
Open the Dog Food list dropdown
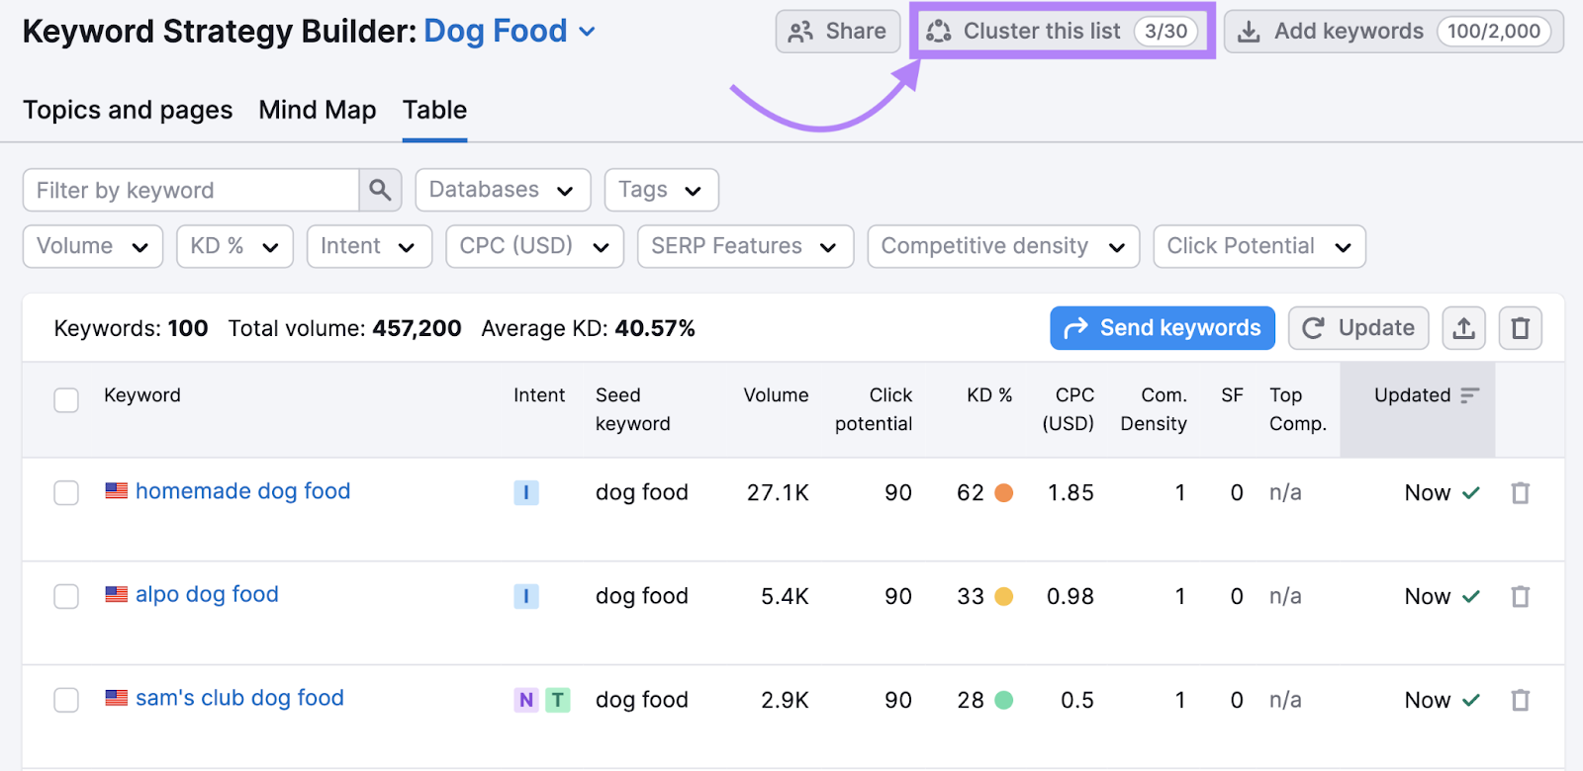click(x=587, y=32)
